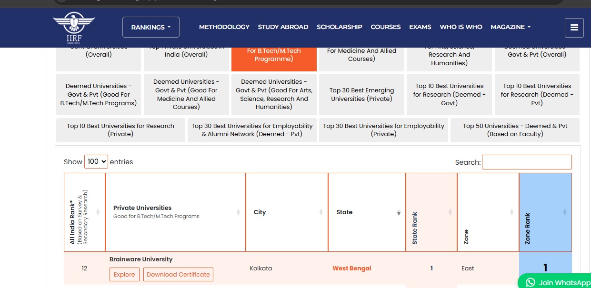This screenshot has height=288, width=591.
Task: Sort the Private Universities column
Action: tap(239, 212)
